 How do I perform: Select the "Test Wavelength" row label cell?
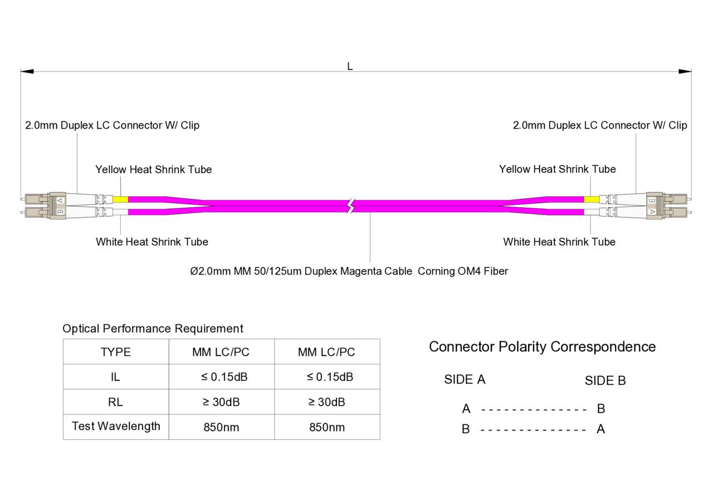[x=116, y=427]
